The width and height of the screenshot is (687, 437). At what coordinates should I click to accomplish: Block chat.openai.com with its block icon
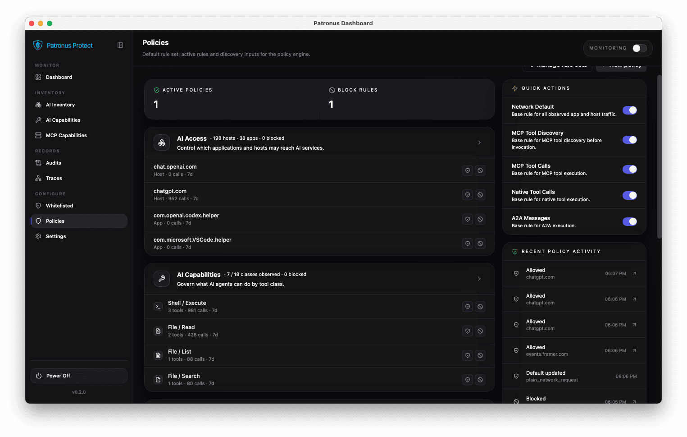(480, 170)
